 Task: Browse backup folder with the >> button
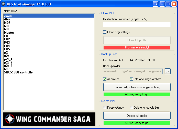(168, 71)
